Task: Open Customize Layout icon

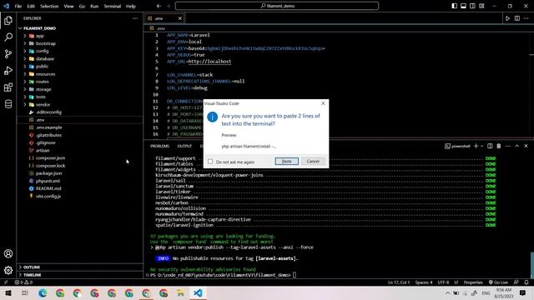Action: coord(481,6)
